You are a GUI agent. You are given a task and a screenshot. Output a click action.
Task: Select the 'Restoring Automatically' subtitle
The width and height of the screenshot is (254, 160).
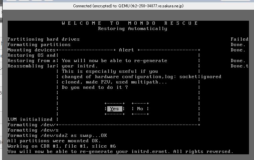[x=132, y=28]
